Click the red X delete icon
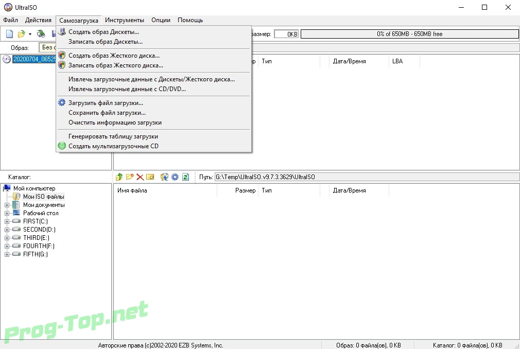 tap(140, 177)
